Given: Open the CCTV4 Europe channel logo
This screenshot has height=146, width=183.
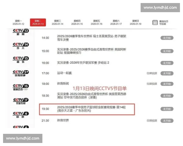Looking at the screenshot, I should [x=21, y=115].
